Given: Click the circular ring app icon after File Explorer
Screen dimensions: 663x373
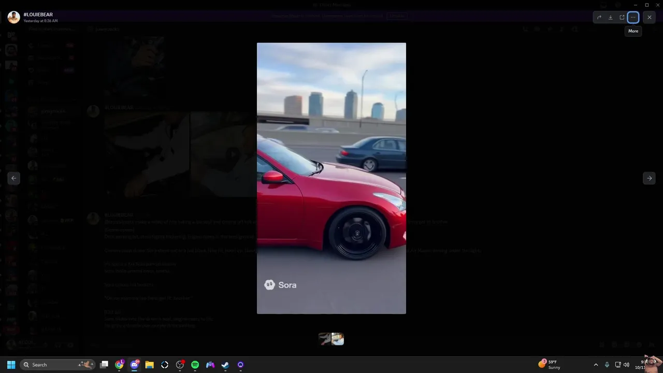Looking at the screenshot, I should (x=165, y=365).
